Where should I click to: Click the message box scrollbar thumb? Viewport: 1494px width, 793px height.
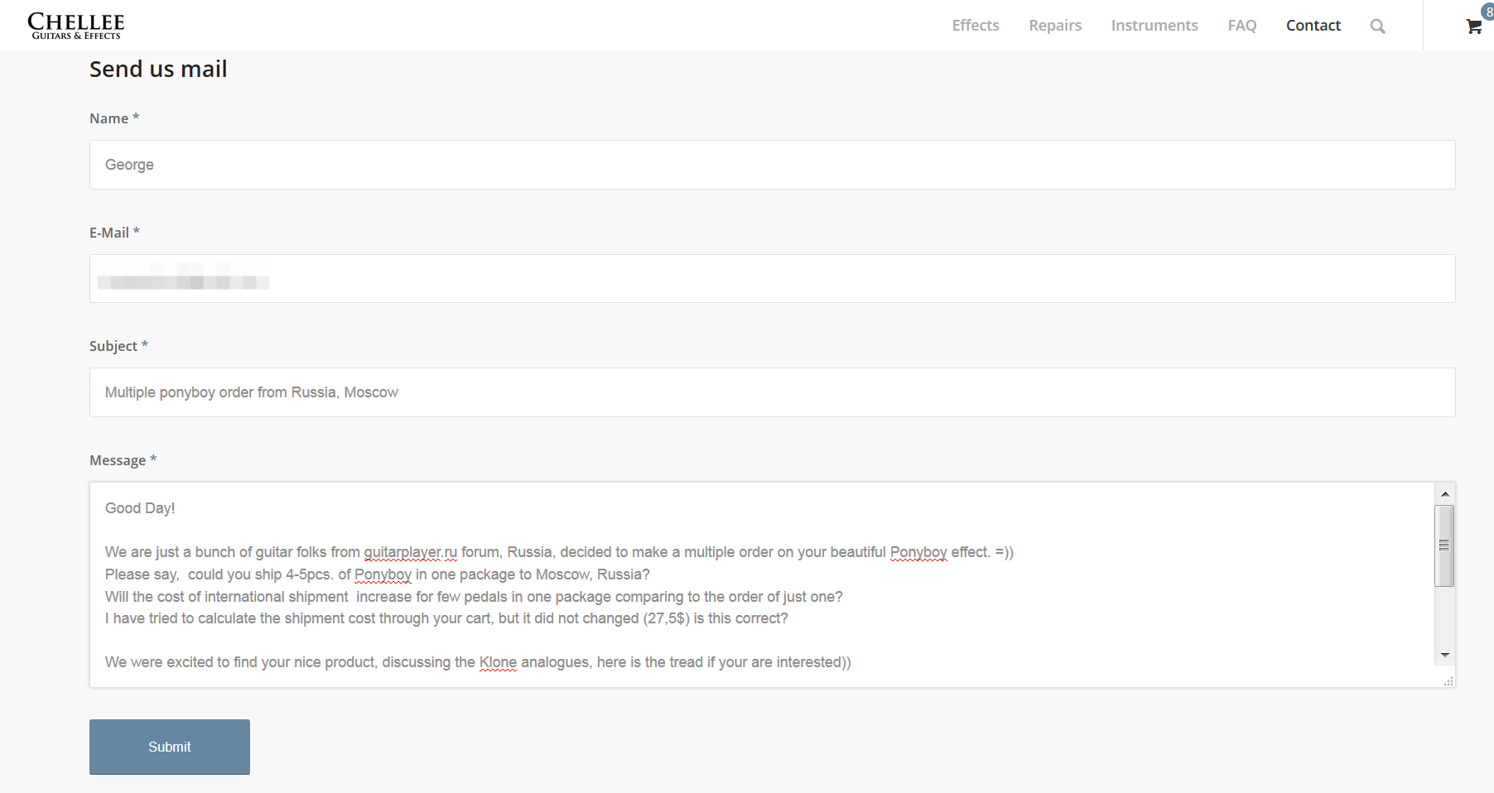click(1445, 545)
